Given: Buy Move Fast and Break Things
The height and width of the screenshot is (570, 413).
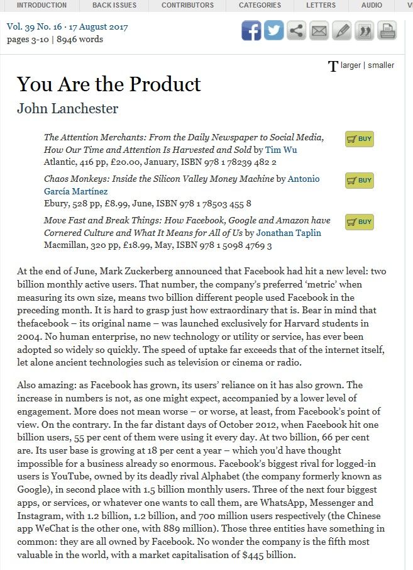Looking at the screenshot, I should 360,222.
